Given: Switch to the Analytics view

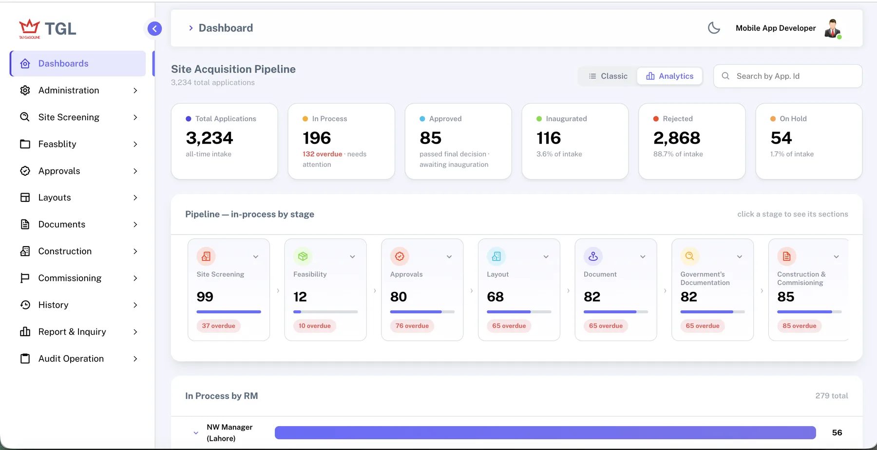Looking at the screenshot, I should (x=669, y=76).
